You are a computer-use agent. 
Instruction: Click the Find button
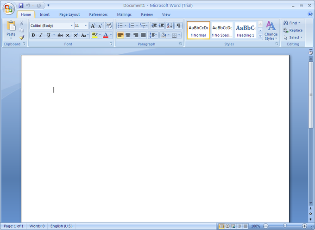pyautogui.click(x=292, y=23)
